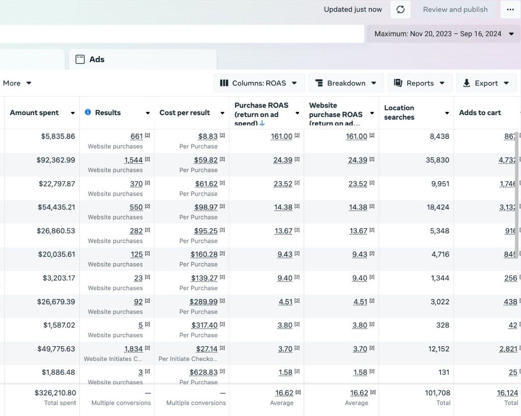
Task: Open Purchase ROAS column menu arrow
Action: pyautogui.click(x=297, y=113)
